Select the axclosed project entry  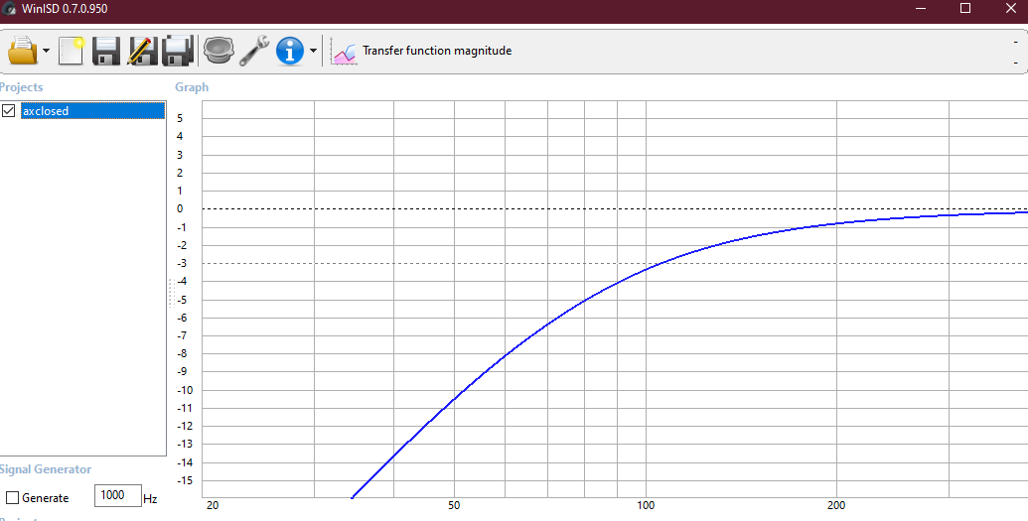coord(91,111)
